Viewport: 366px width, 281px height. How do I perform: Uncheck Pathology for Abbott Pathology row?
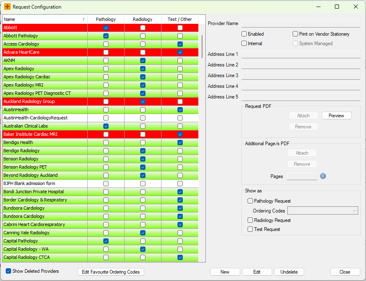(x=106, y=36)
